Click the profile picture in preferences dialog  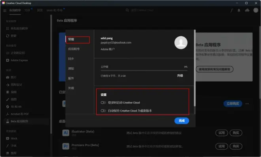point(181,42)
